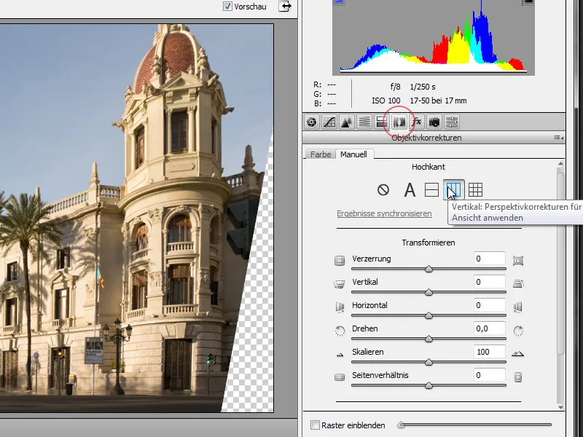Apply Full Upright grid correction
Image resolution: width=583 pixels, height=437 pixels.
(x=475, y=190)
